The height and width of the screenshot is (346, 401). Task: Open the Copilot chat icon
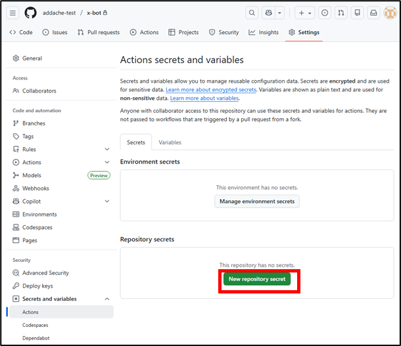[x=268, y=12]
